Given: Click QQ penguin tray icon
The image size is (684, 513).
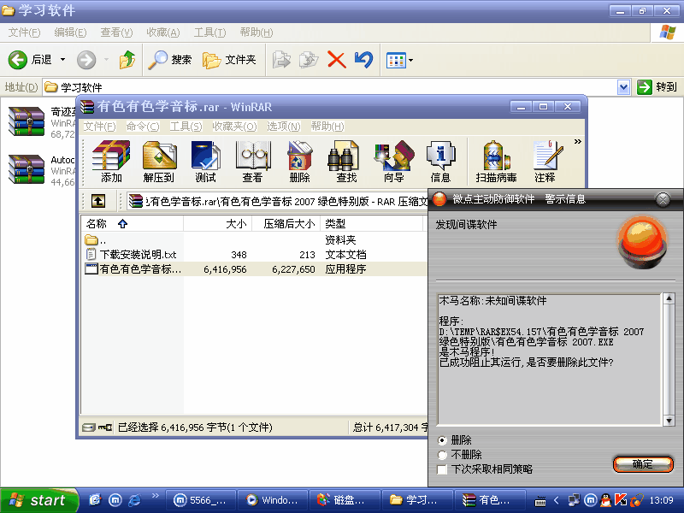Looking at the screenshot, I should (606, 500).
